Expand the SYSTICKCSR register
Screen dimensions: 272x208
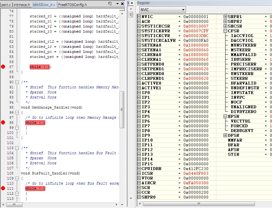139,26
